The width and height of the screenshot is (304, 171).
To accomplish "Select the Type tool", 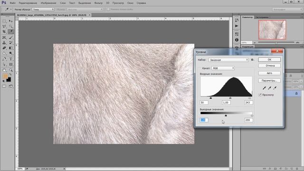I will point(10,59).
